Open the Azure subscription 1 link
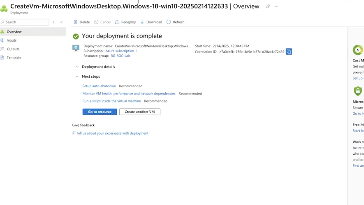This screenshot has height=205, width=364. [121, 51]
